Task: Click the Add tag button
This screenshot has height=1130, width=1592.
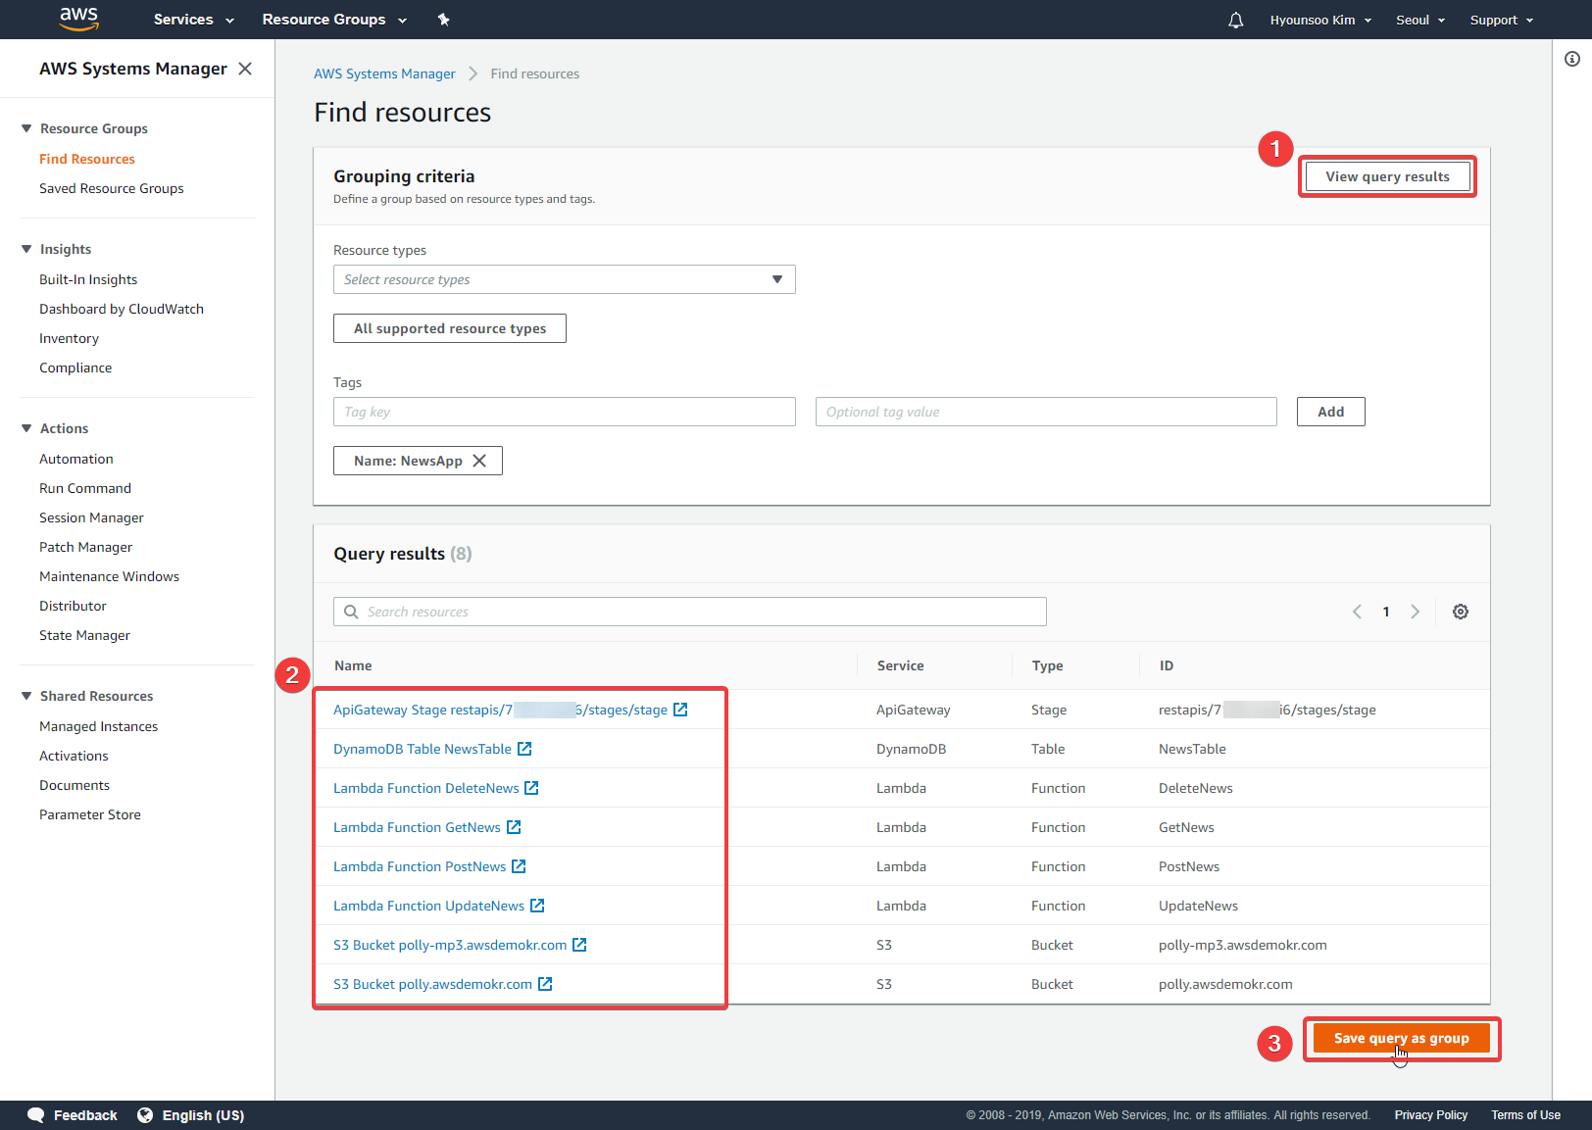Action: (x=1331, y=412)
